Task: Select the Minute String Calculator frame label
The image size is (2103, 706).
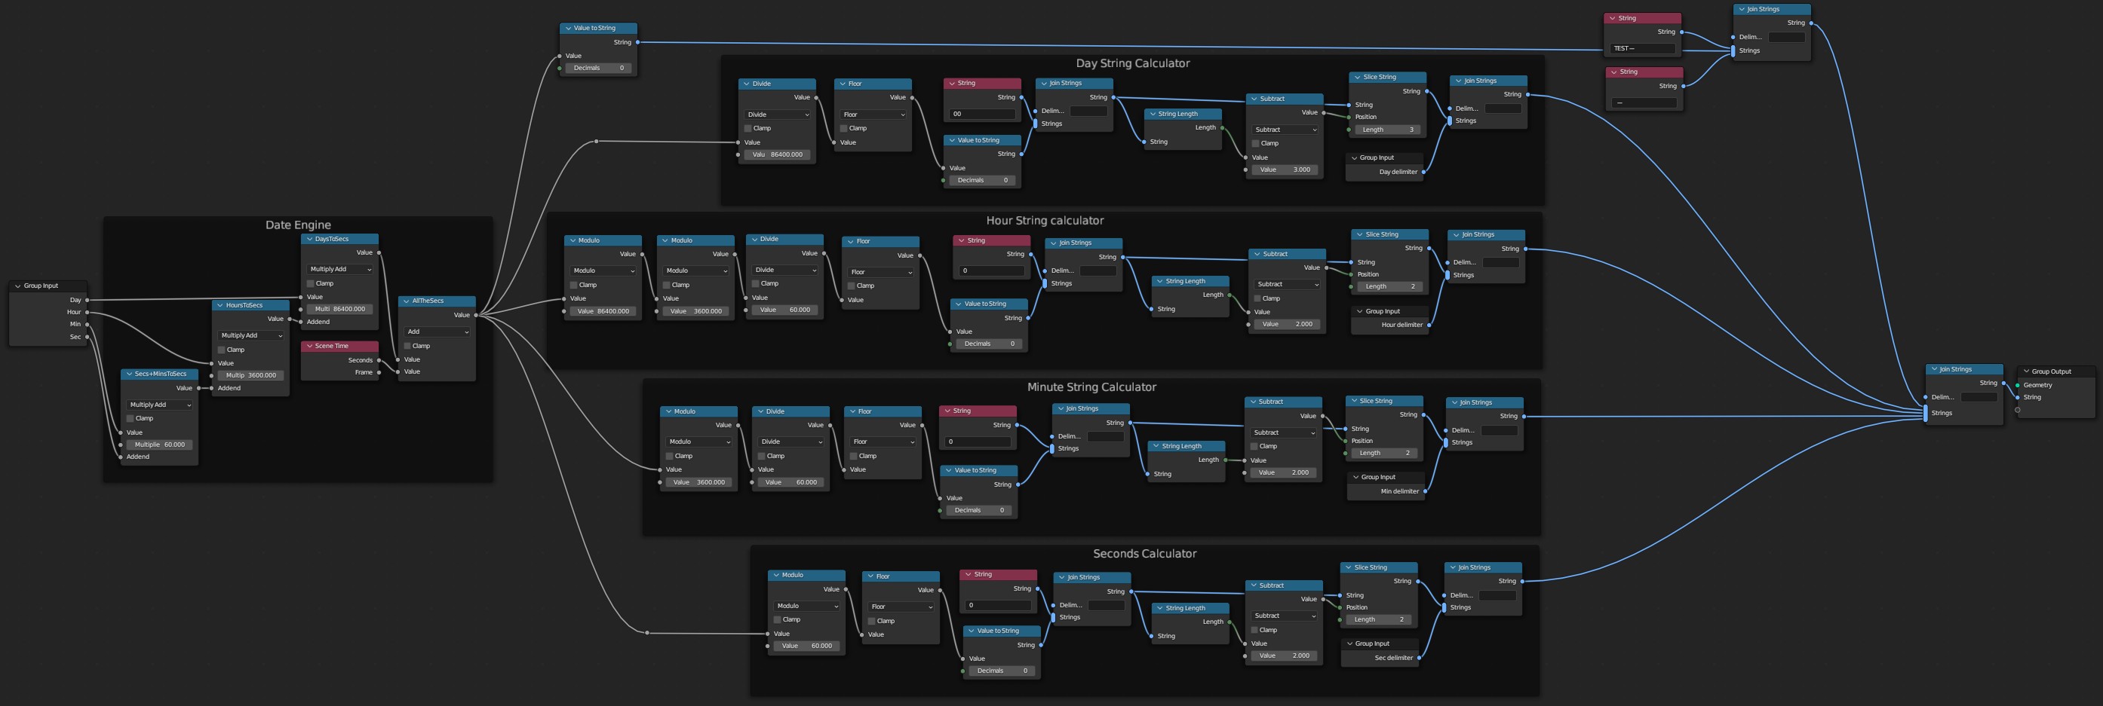Action: click(1091, 387)
